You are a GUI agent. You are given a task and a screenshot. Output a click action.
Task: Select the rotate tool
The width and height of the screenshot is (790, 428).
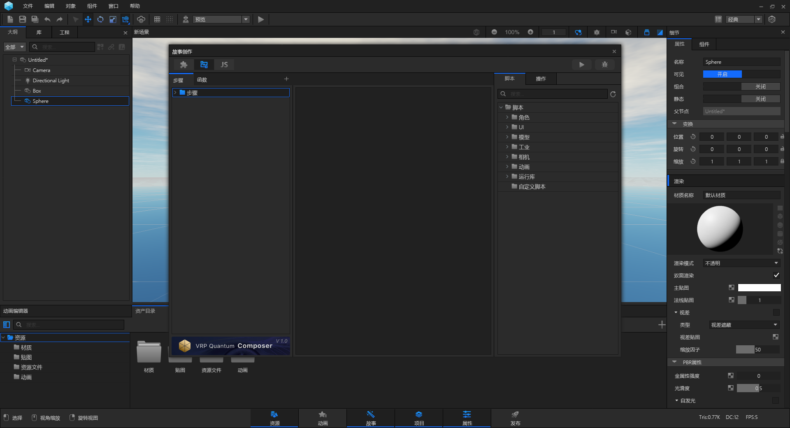[100, 19]
